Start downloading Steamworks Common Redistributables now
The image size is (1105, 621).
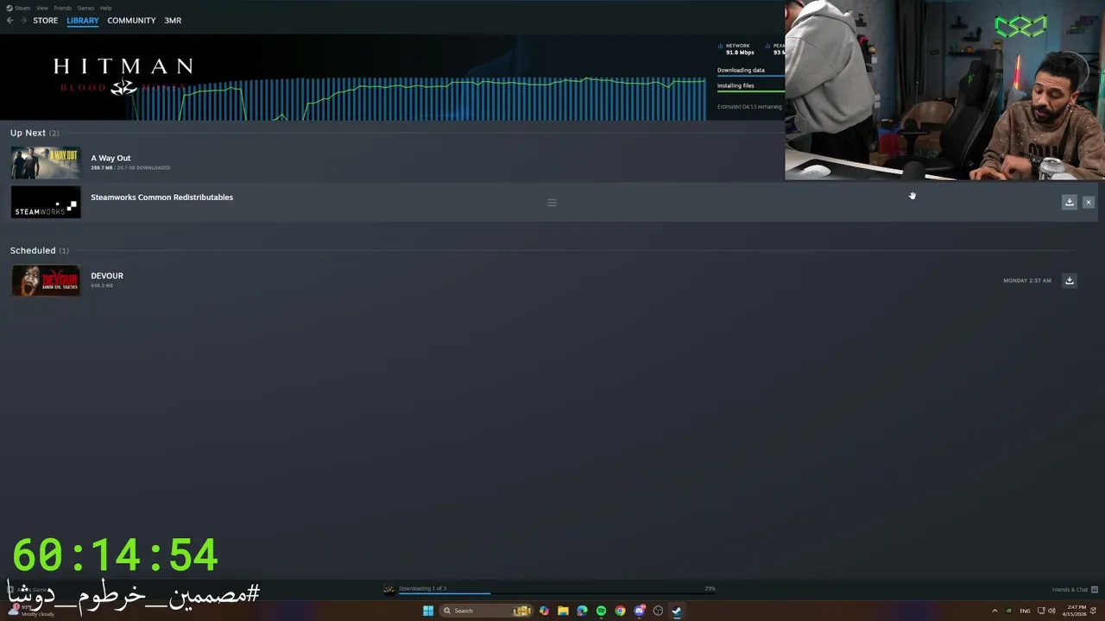[x=1069, y=202]
